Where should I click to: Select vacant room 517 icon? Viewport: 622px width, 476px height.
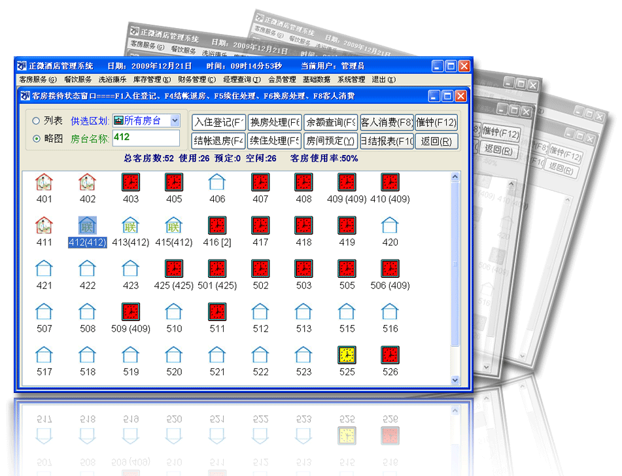tap(44, 355)
